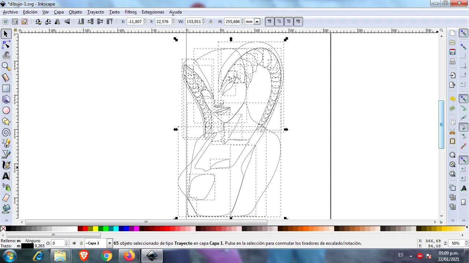Pick the yellow palette swatch
469x263 pixels.
(96, 229)
